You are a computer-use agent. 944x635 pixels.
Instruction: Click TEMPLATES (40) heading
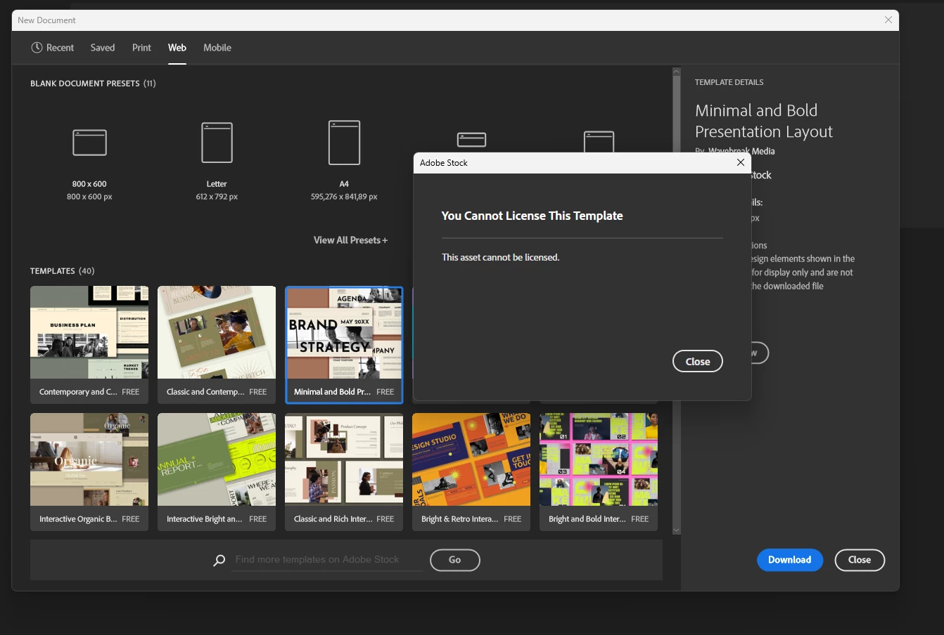[62, 271]
